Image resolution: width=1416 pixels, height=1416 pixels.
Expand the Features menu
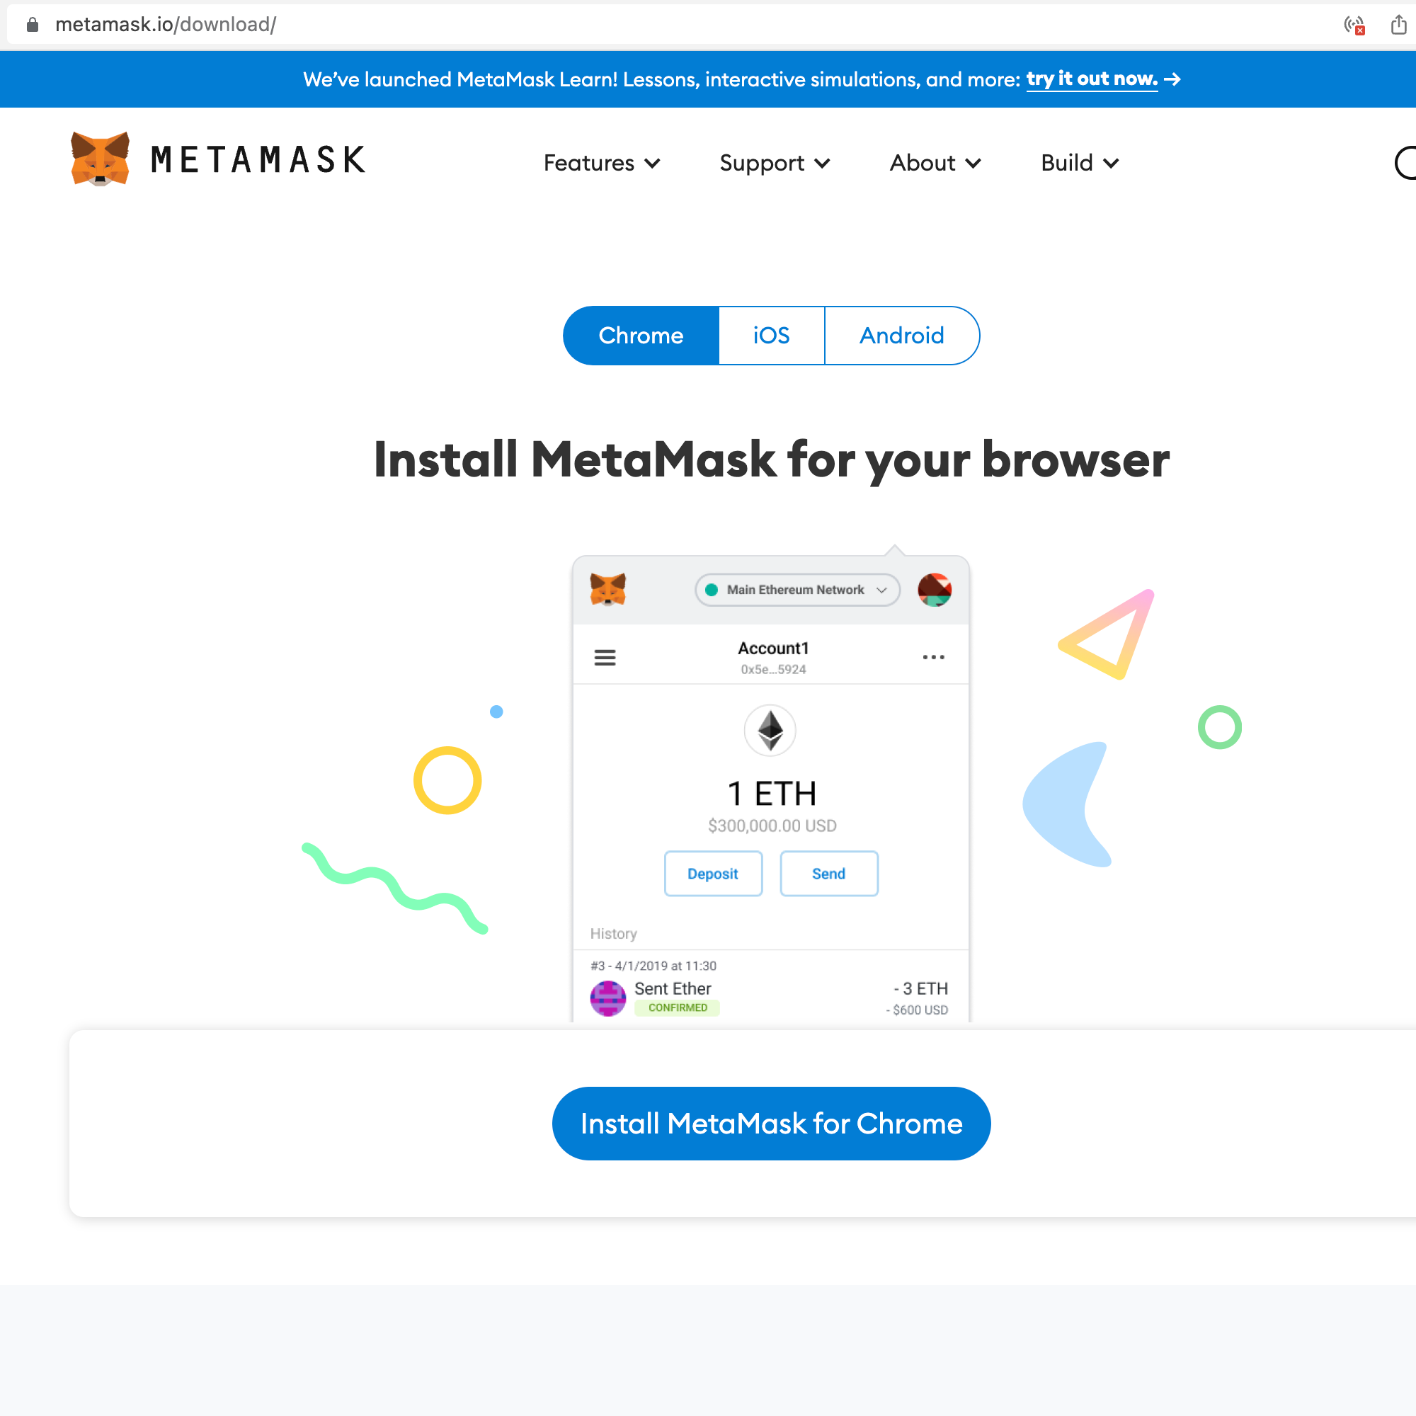click(x=602, y=163)
